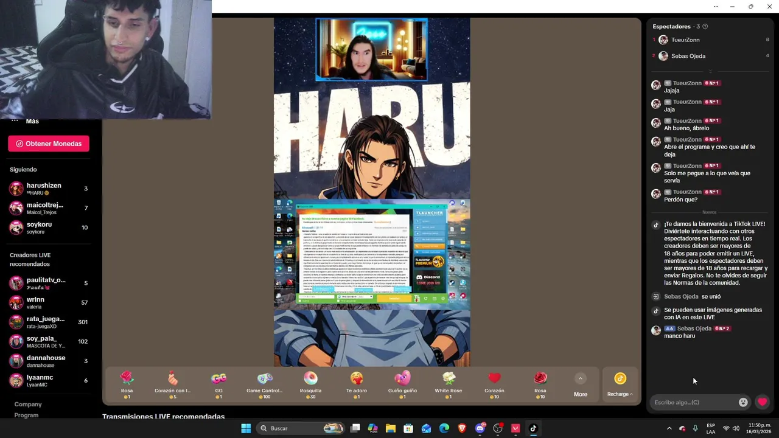Viewport: 779px width, 438px height.
Task: Click the microphone tray icon
Action: [695, 428]
